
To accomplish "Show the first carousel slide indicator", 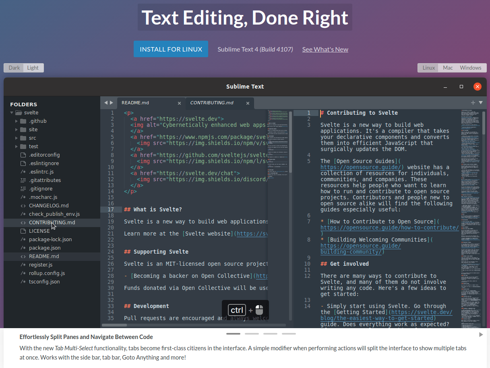I will [x=233, y=334].
